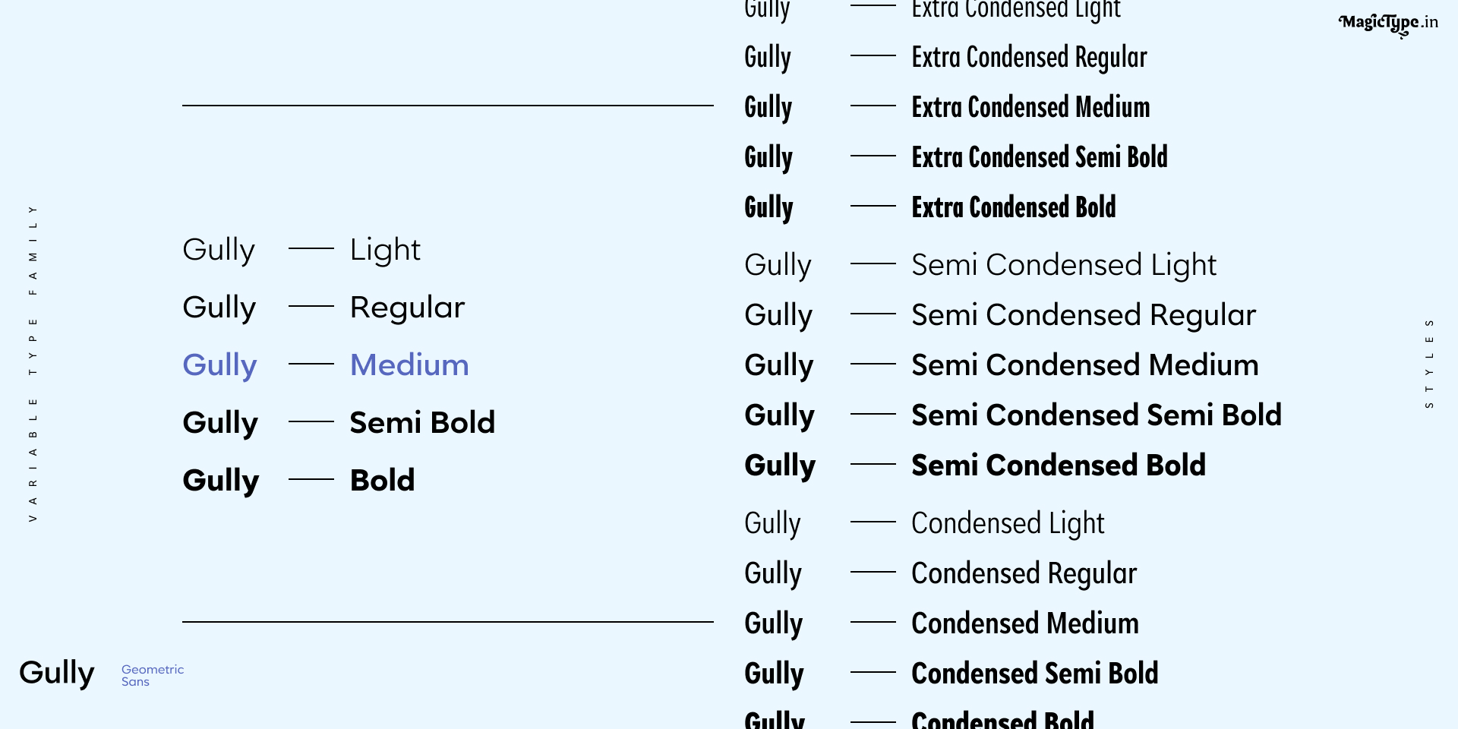Viewport: 1458px width, 729px height.
Task: Choose Extra Condensed Semi Bold
Action: 1040,157
